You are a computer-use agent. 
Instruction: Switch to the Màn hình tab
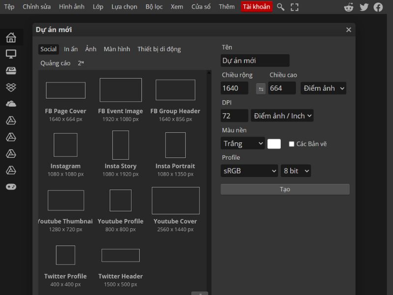117,49
